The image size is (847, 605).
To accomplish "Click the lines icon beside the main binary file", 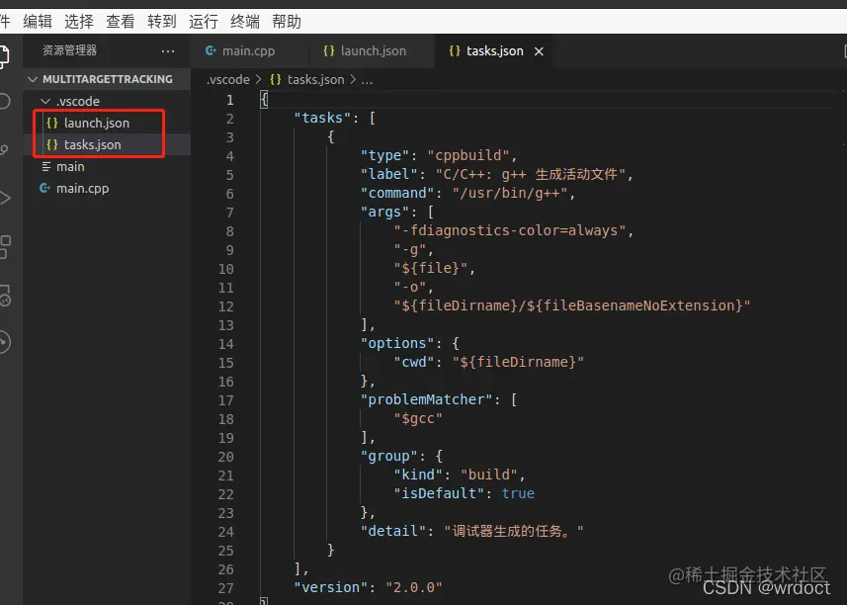I will coord(45,166).
